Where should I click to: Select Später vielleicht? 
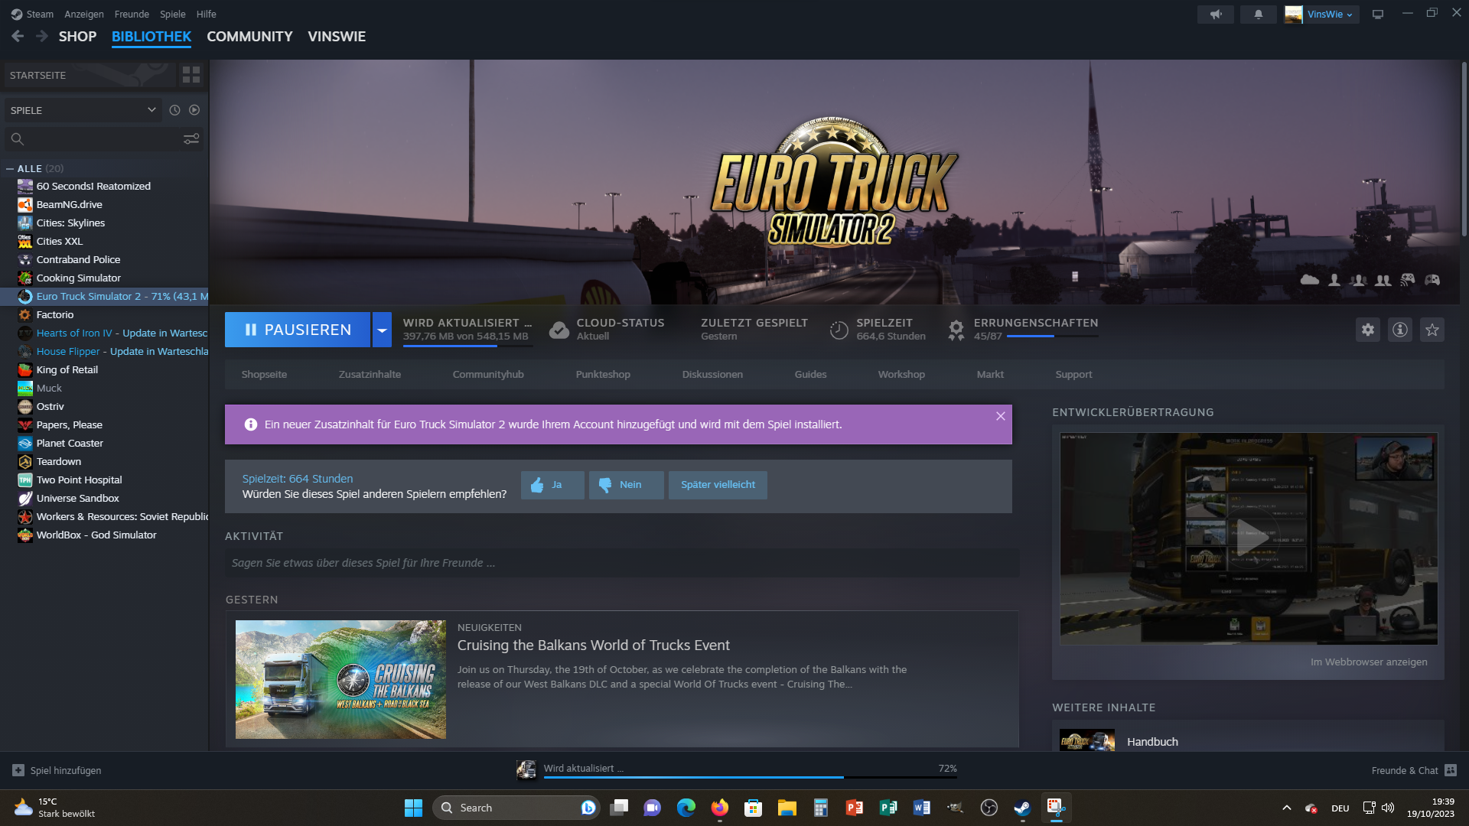coord(718,485)
